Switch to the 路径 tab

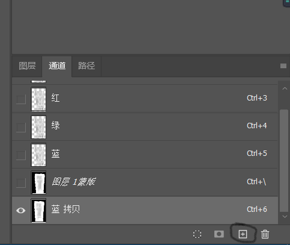pyautogui.click(x=86, y=66)
